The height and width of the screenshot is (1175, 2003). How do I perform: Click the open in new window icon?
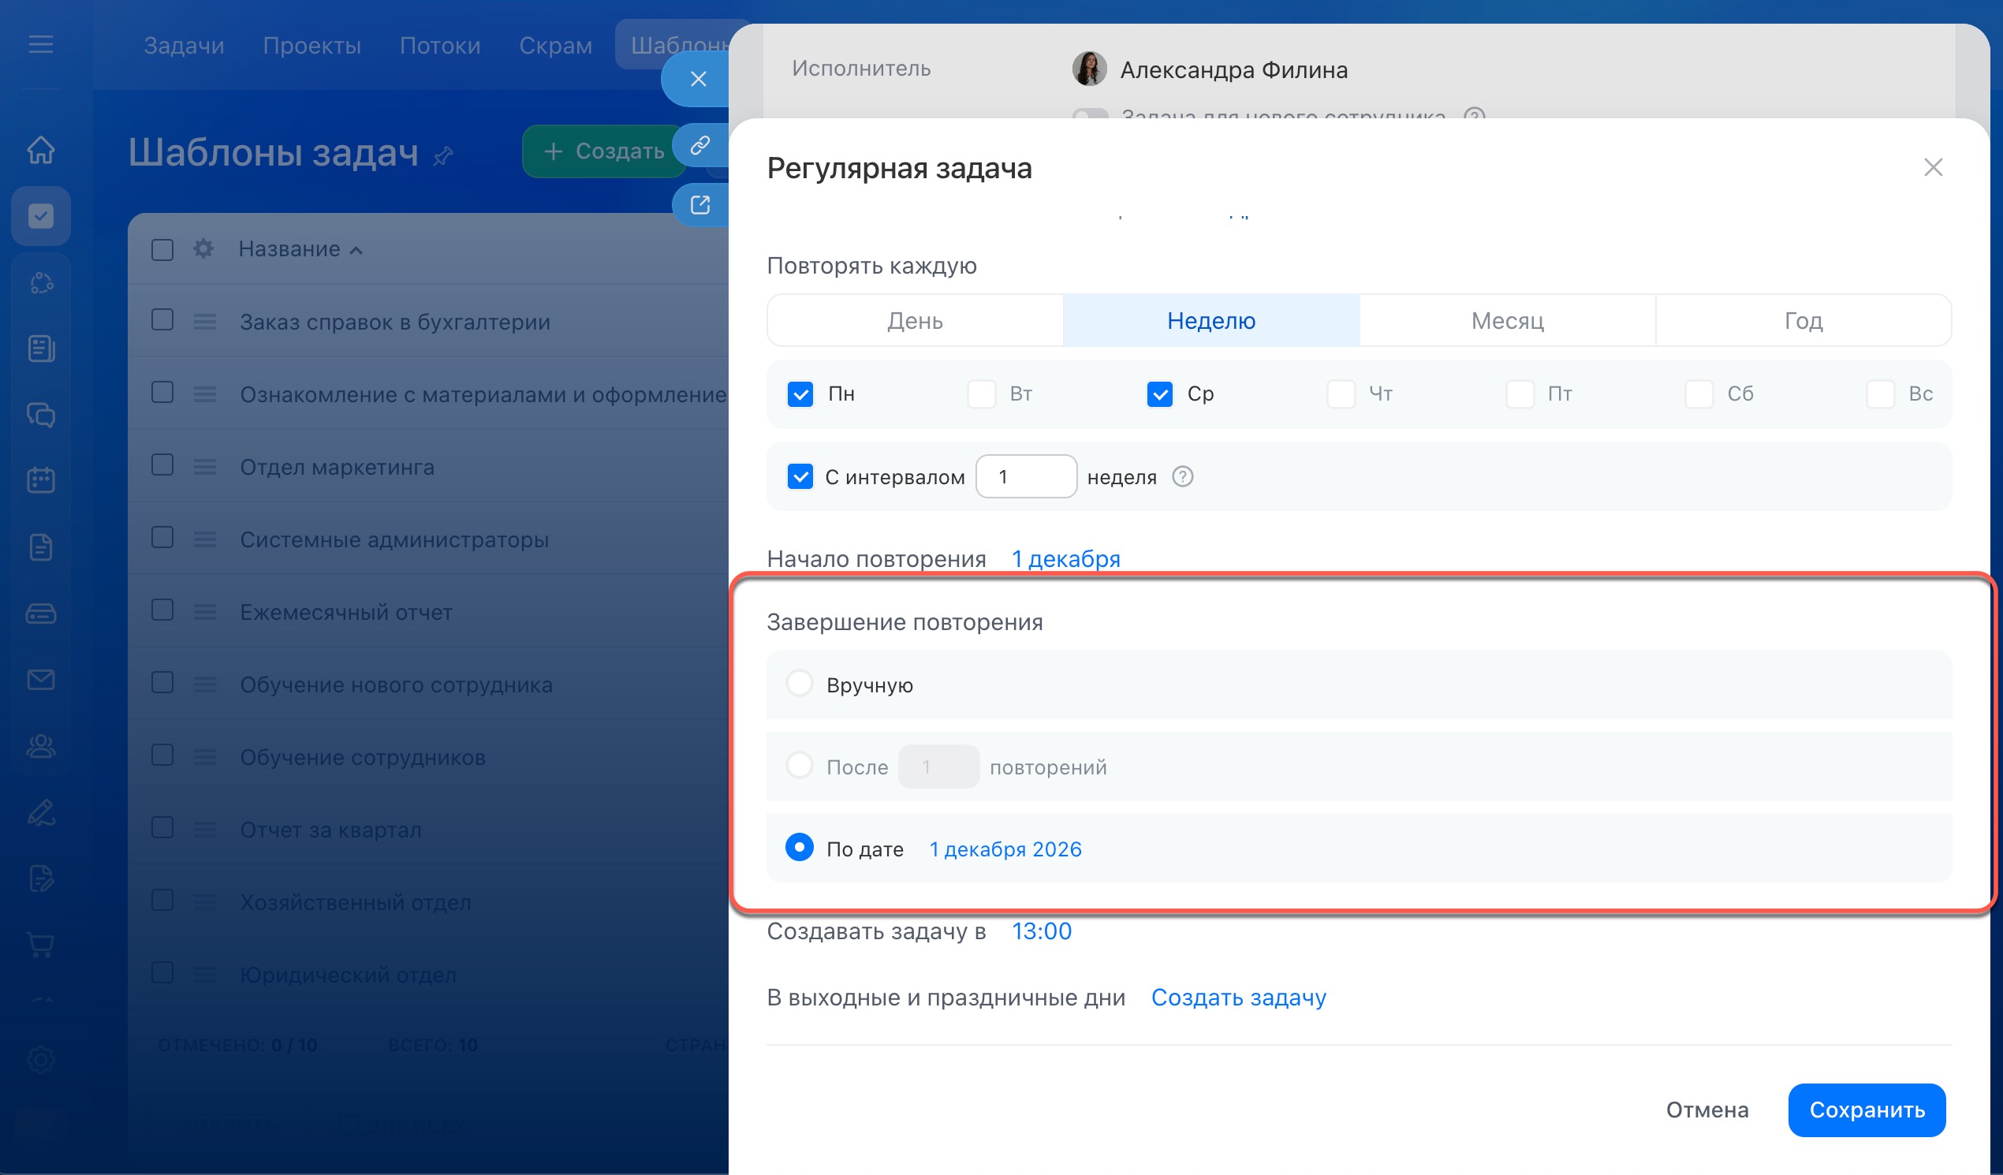pyautogui.click(x=699, y=205)
